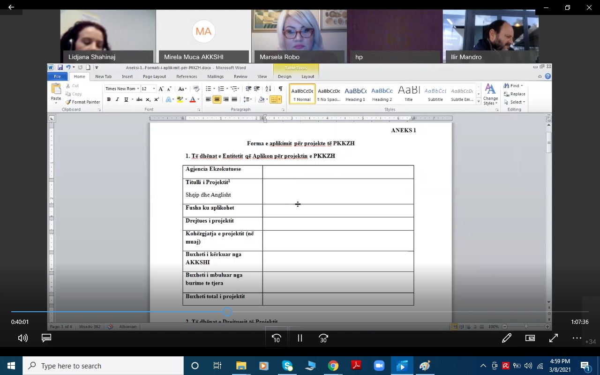600x375 pixels.
Task: Click the pencil edit icon in player
Action: pos(507,338)
